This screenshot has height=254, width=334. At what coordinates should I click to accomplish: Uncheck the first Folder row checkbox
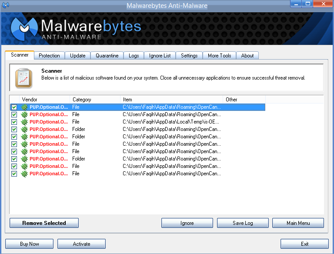tap(14, 129)
